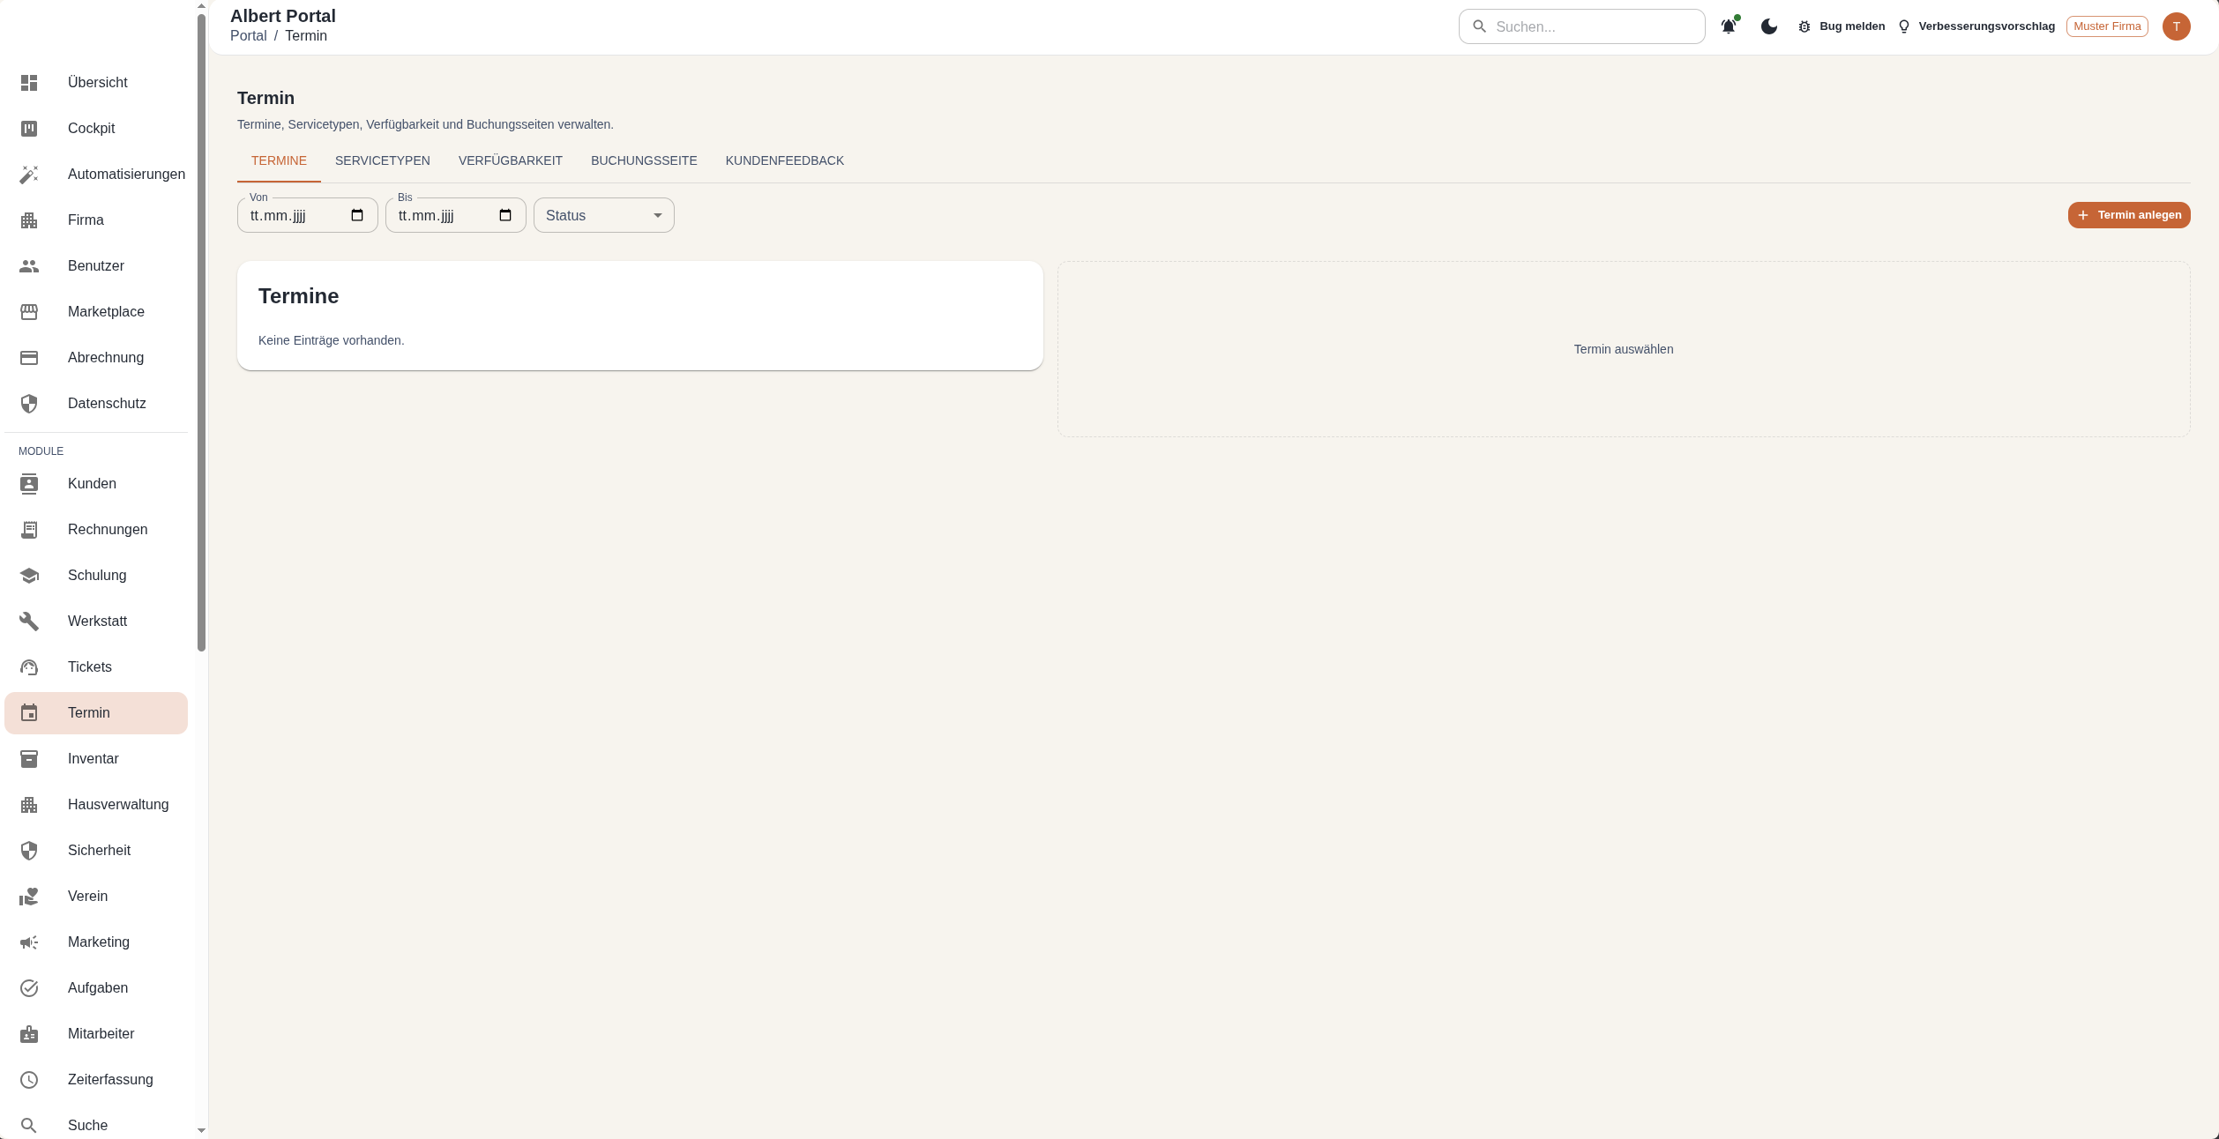Focus the Suchen search field
Viewport: 2219px width, 1139px height.
1582,26
